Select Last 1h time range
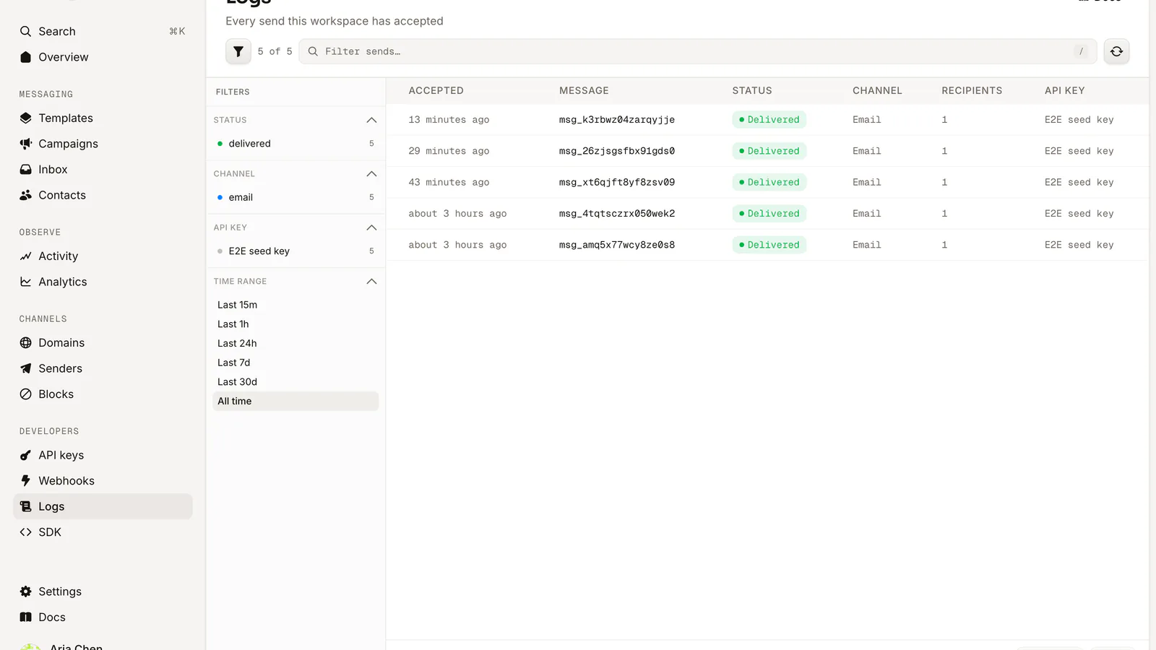Screen dimensions: 1156x650 click(x=296, y=324)
